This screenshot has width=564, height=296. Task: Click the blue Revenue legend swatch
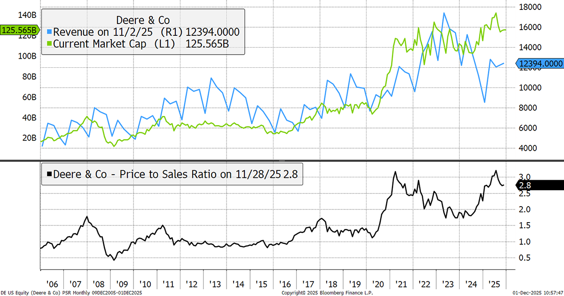pyautogui.click(x=49, y=32)
